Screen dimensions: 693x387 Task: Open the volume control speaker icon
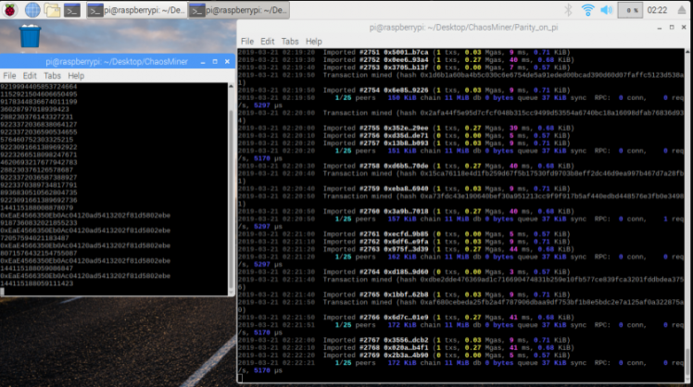(609, 10)
